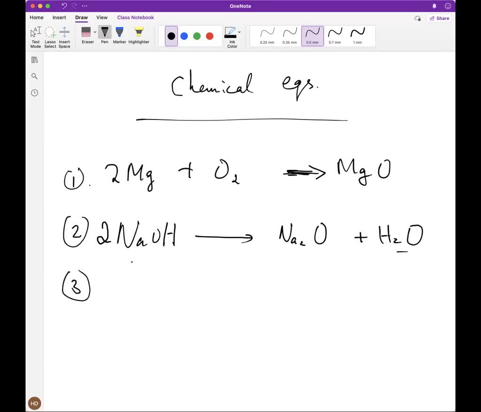The image size is (481, 412).
Task: Choose the 1 mm pen thickness
Action: coord(358,35)
